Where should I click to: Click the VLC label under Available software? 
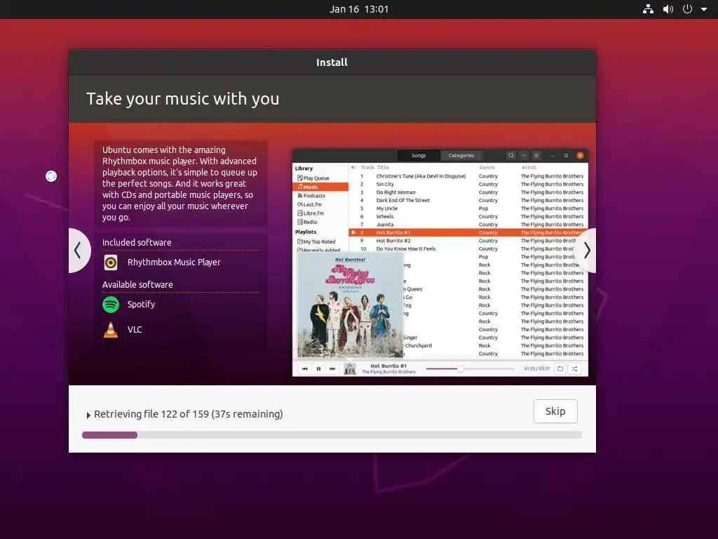tap(135, 330)
